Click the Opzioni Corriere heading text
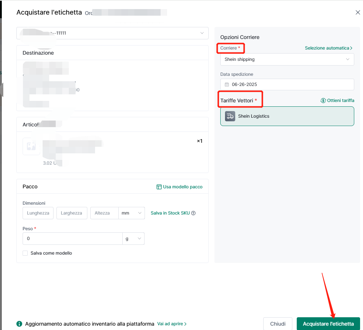Image resolution: width=363 pixels, height=330 pixels. (x=240, y=37)
